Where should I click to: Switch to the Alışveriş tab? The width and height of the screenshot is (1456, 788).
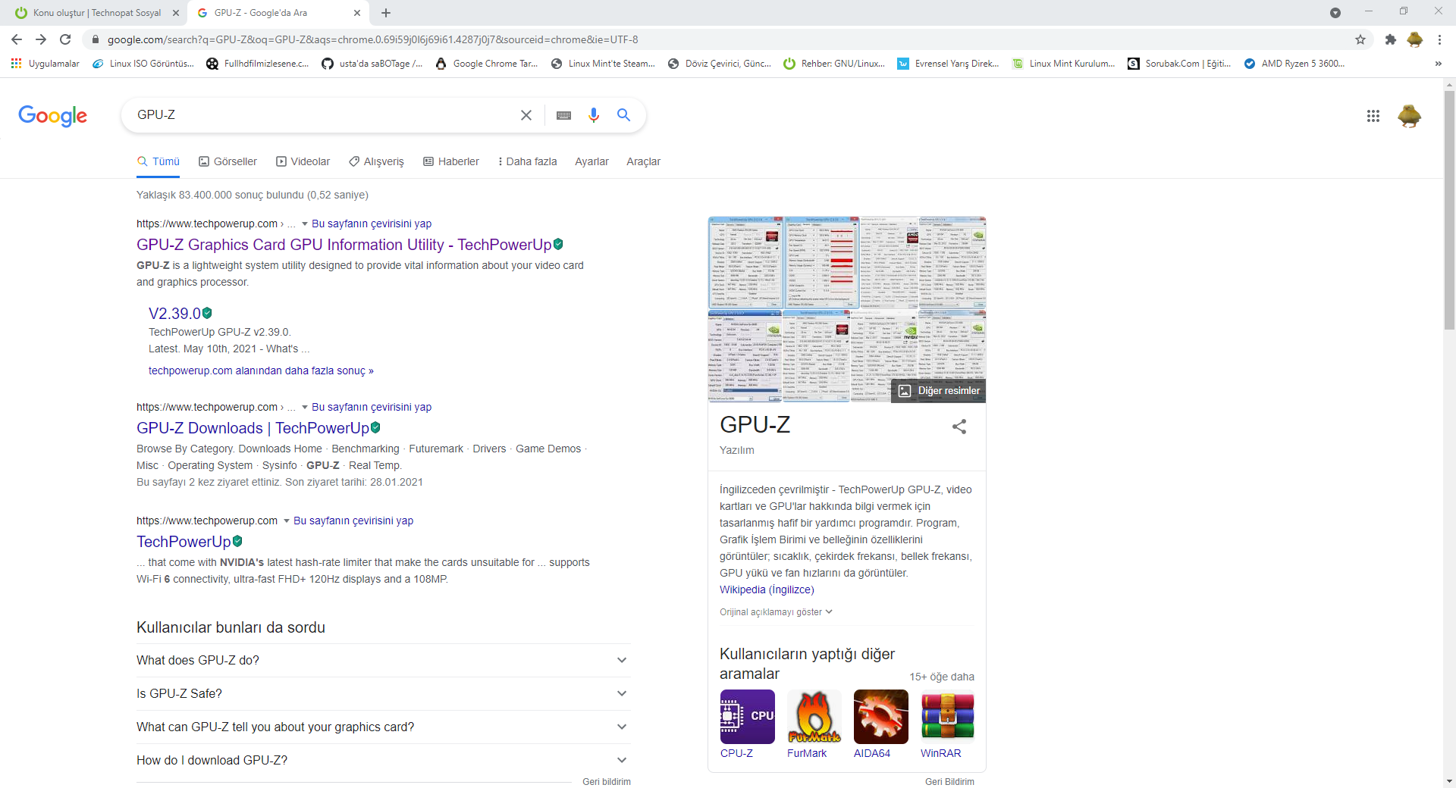[x=377, y=161]
